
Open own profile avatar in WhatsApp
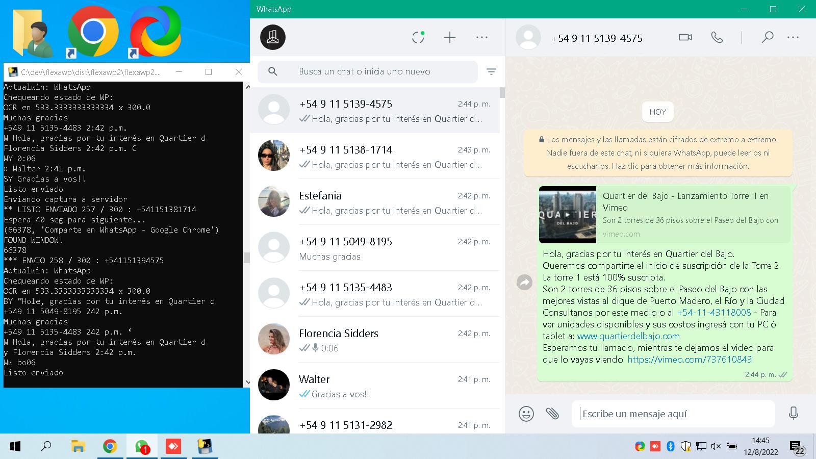[x=273, y=37]
